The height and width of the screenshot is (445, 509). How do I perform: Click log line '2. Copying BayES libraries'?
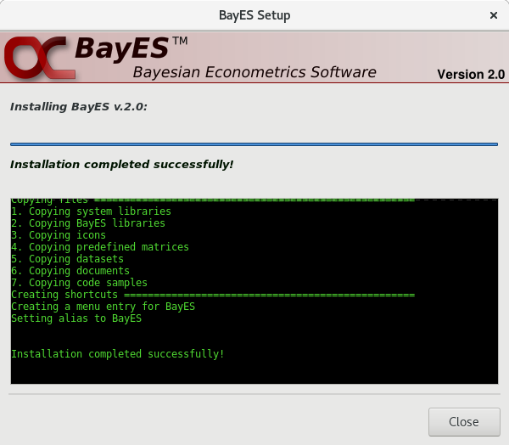pyautogui.click(x=88, y=223)
